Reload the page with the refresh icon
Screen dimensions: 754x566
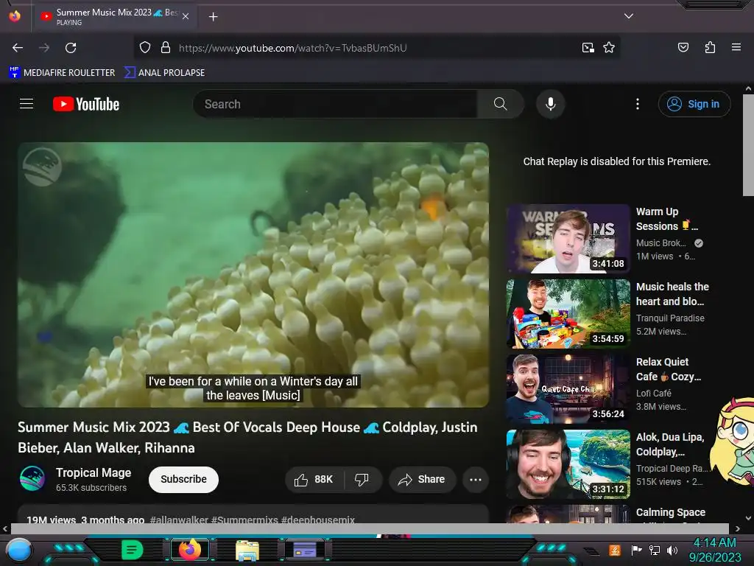tap(71, 48)
